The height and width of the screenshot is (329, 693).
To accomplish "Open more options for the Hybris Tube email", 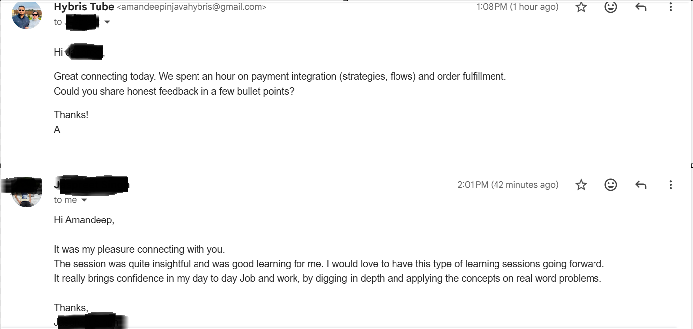I will 670,7.
